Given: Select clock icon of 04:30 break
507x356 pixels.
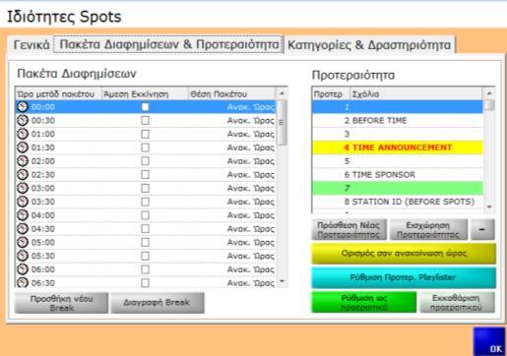Looking at the screenshot, I should click(x=23, y=229).
